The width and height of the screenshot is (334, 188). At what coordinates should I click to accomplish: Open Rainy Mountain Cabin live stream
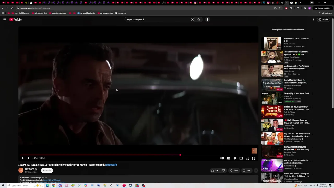[x=272, y=85]
